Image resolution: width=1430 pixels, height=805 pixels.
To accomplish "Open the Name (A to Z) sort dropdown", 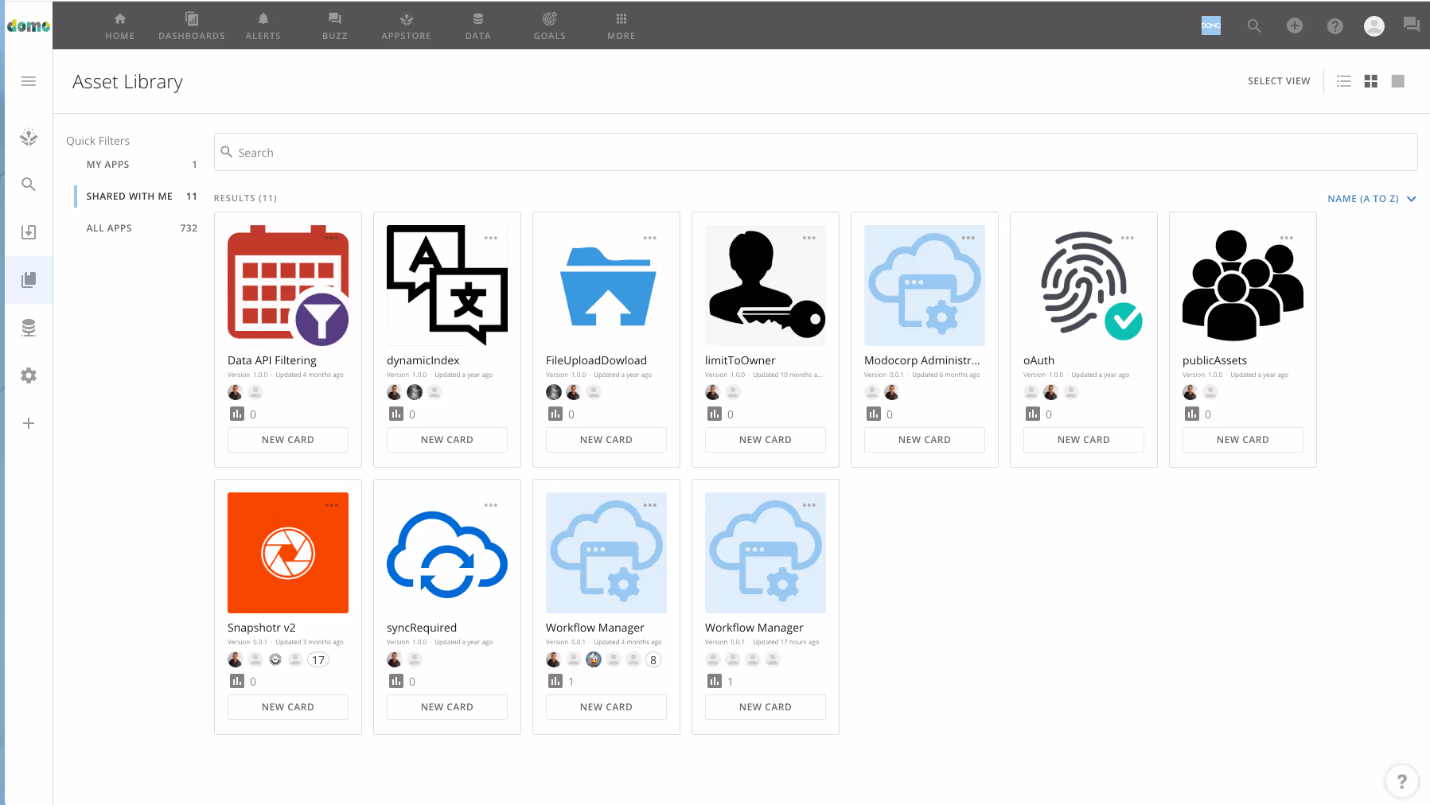I will [1372, 199].
